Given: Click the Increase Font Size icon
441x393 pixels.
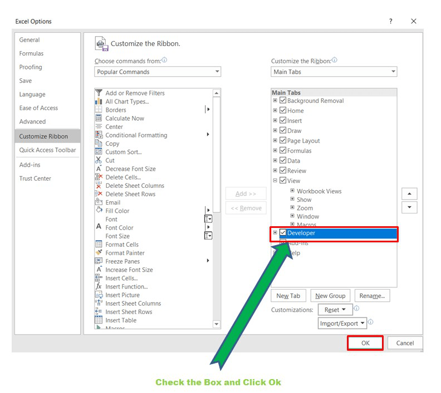Looking at the screenshot, I should [99, 269].
